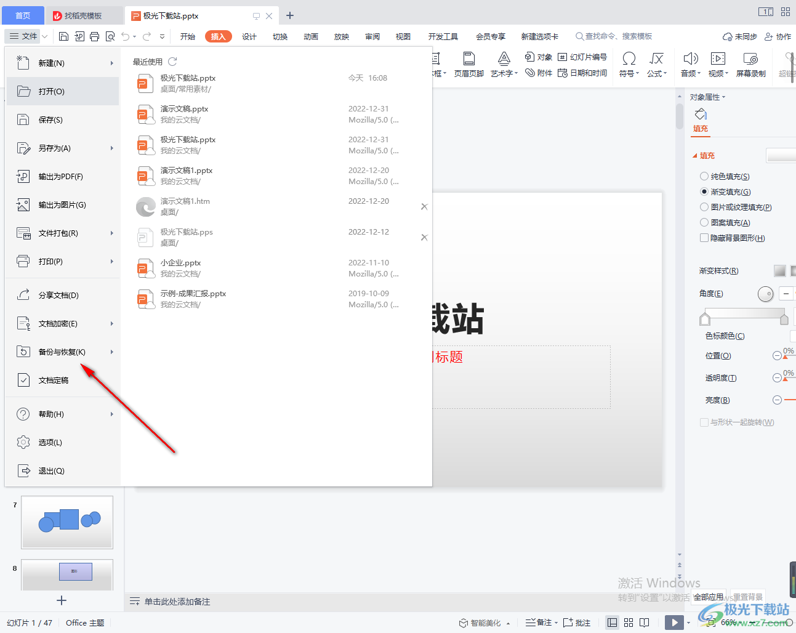Refresh the recent files list

(172, 62)
